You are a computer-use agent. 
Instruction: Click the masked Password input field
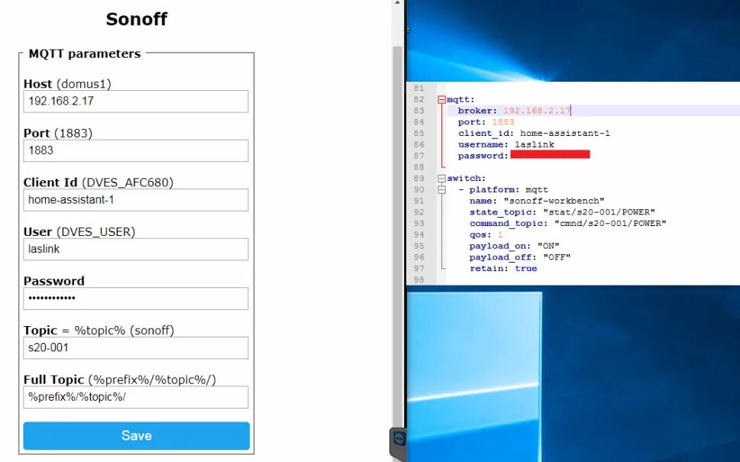point(136,299)
